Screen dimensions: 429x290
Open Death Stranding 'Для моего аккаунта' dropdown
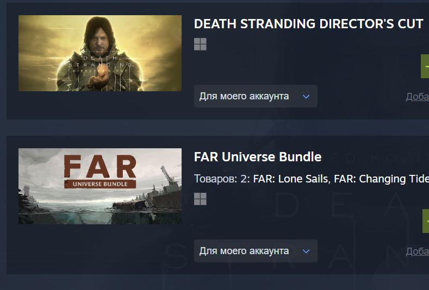click(x=256, y=96)
